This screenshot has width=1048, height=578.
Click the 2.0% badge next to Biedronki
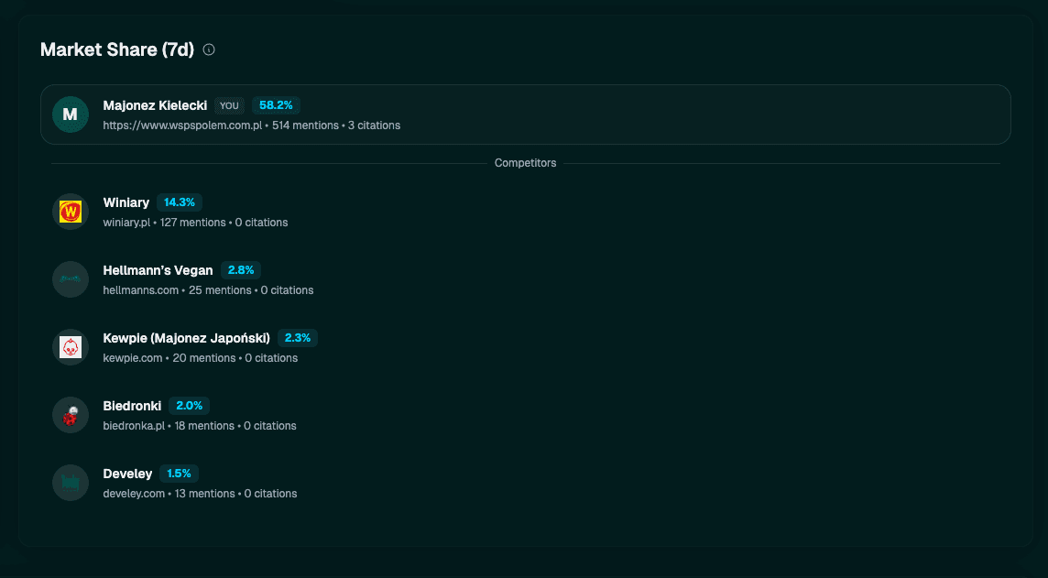pos(189,406)
